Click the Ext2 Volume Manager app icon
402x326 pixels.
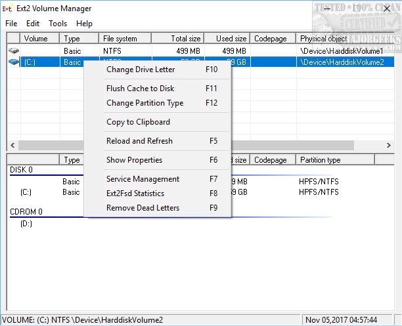pyautogui.click(x=7, y=9)
